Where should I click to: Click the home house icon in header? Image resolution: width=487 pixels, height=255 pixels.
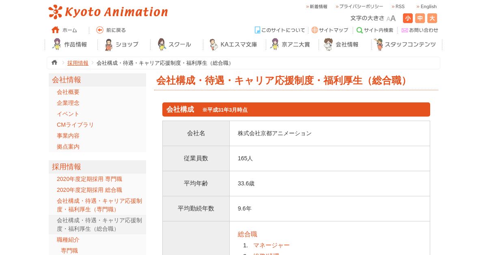click(x=56, y=30)
